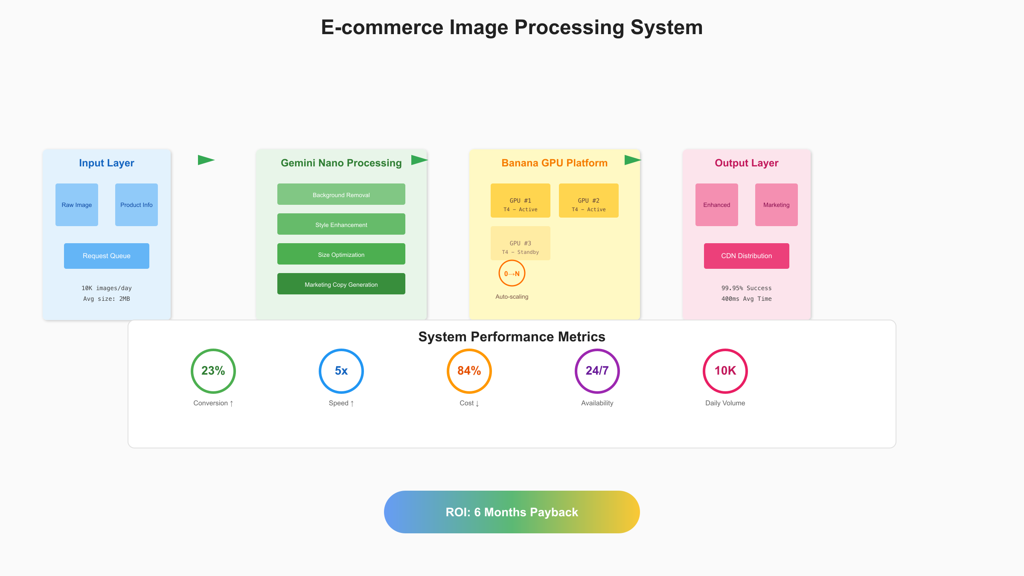This screenshot has height=576, width=1024.
Task: Click the green arrow after Input Layer
Action: 206,160
